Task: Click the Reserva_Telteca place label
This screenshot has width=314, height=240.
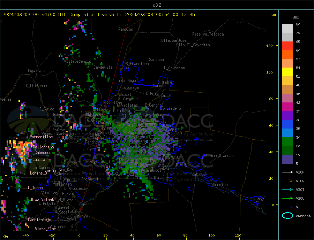Action: pyautogui.click(x=208, y=34)
